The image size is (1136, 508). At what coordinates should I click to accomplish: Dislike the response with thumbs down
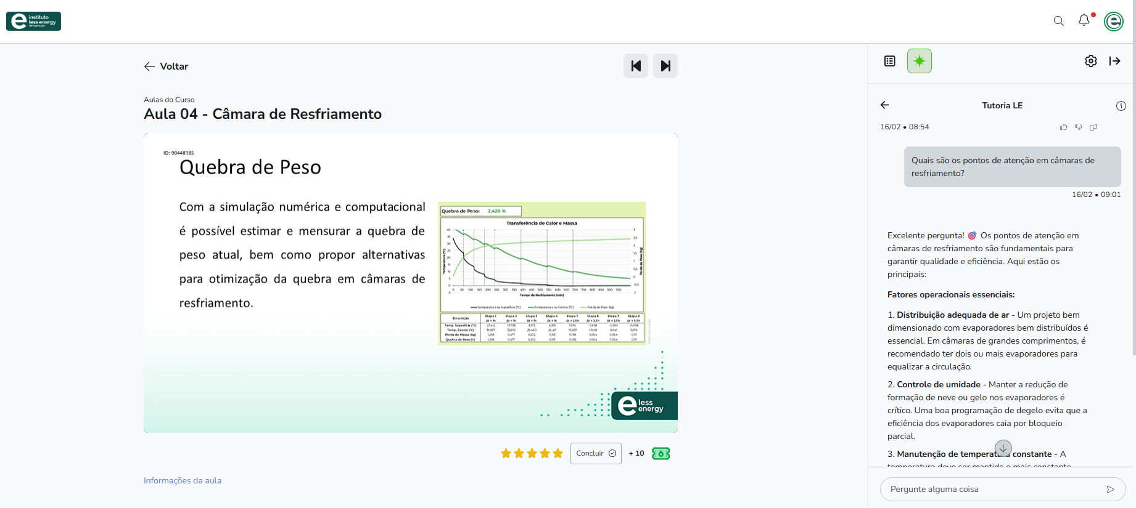(1078, 127)
